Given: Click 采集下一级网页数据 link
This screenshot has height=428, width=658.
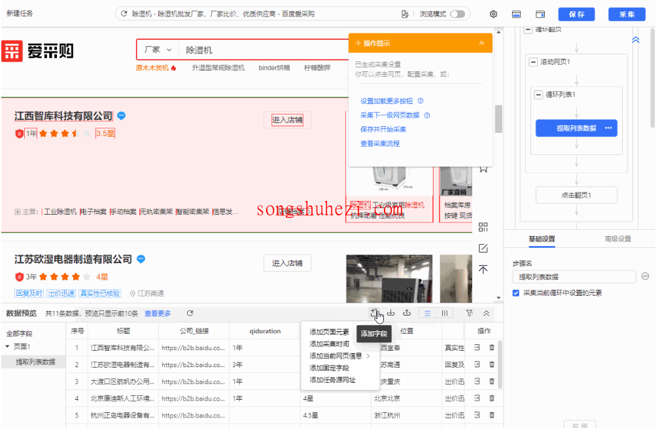Looking at the screenshot, I should pos(390,115).
